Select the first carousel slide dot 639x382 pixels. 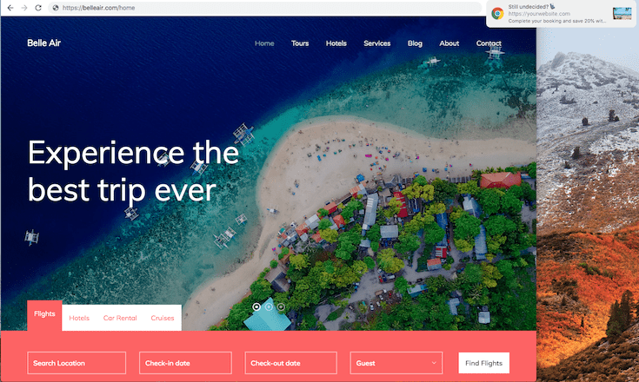256,306
